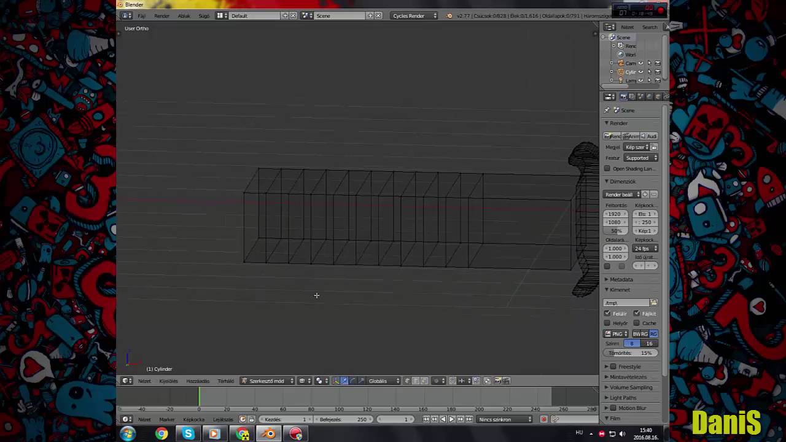
Task: Open the Cycles Render engine dropdown
Action: (414, 15)
